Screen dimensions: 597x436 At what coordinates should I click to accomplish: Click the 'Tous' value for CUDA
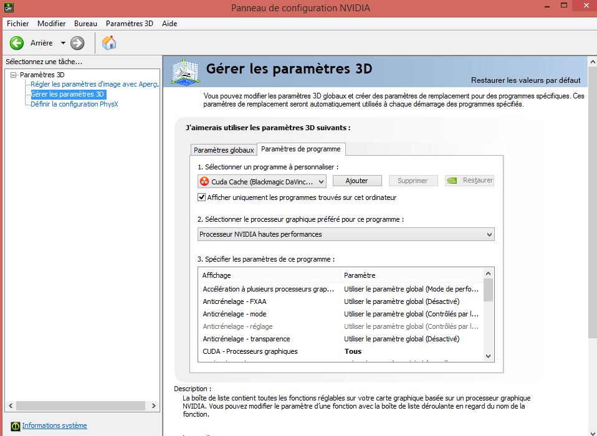[x=353, y=351]
